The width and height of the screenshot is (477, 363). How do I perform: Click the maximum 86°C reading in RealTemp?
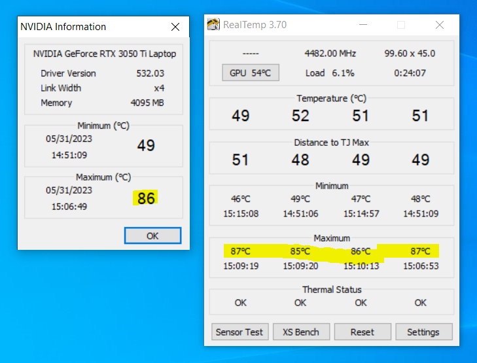tap(361, 251)
